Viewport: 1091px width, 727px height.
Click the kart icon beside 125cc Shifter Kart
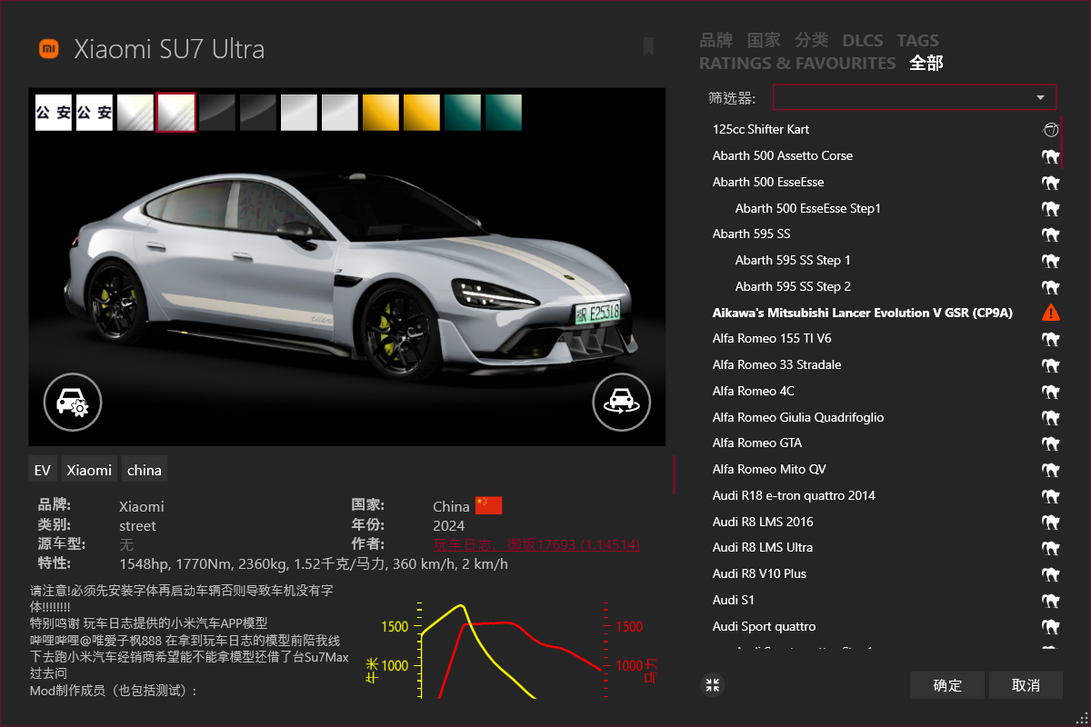[x=1051, y=130]
